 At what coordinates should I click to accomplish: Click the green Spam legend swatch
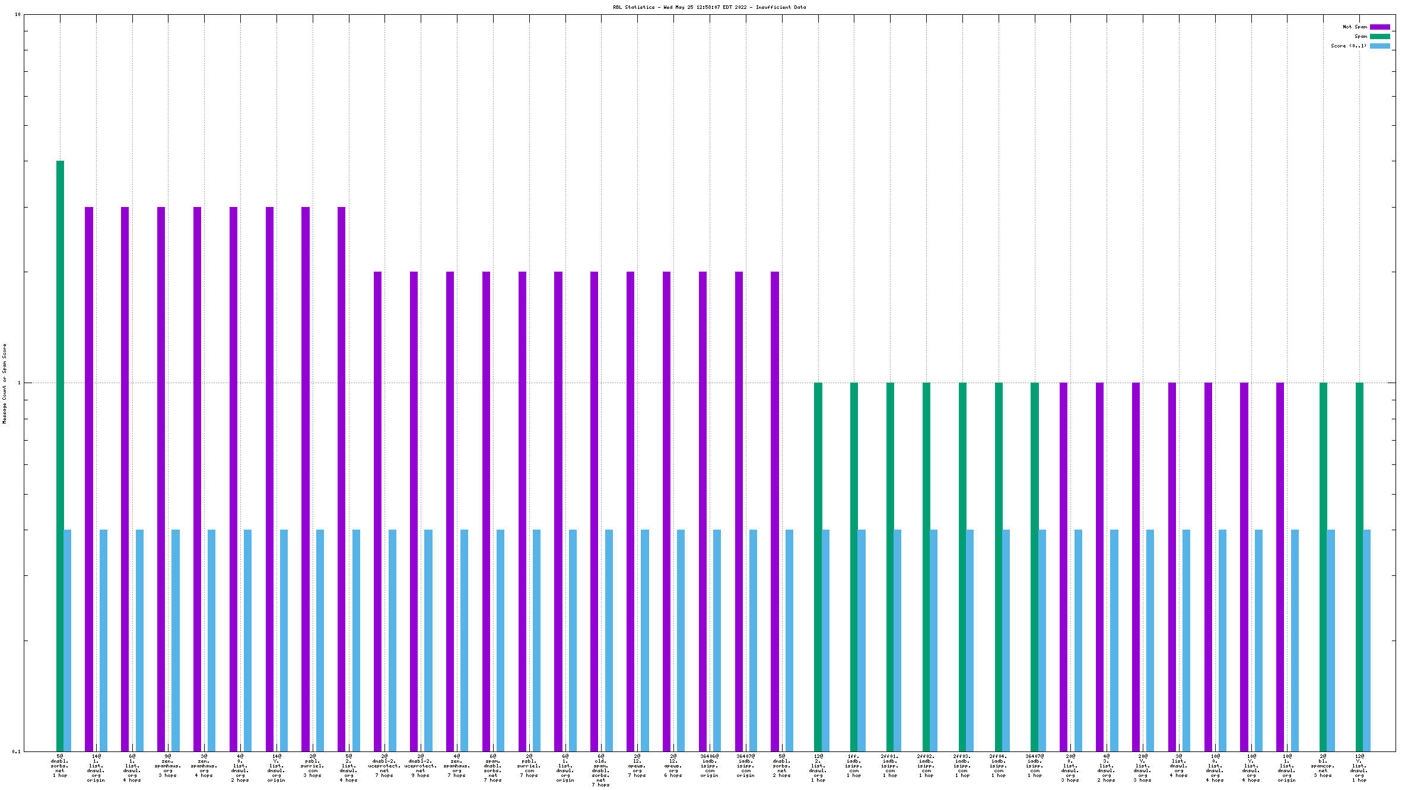coord(1379,36)
